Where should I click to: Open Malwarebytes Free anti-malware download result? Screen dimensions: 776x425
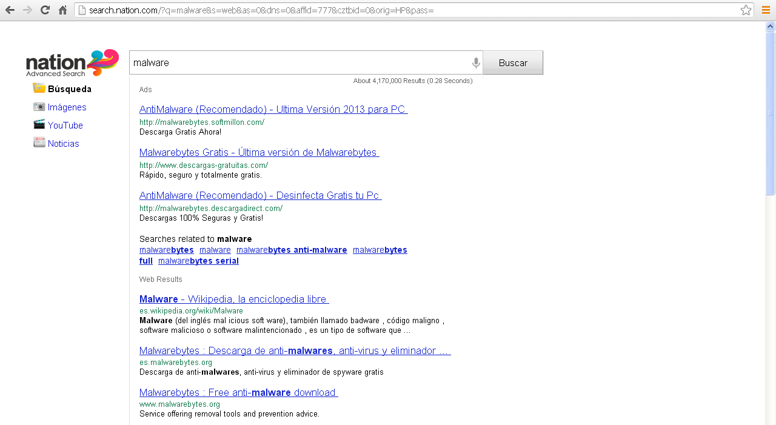click(x=239, y=393)
